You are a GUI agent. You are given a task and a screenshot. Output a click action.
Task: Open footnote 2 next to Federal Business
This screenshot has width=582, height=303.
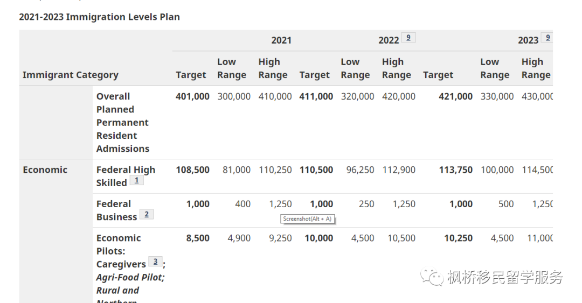coord(146,215)
